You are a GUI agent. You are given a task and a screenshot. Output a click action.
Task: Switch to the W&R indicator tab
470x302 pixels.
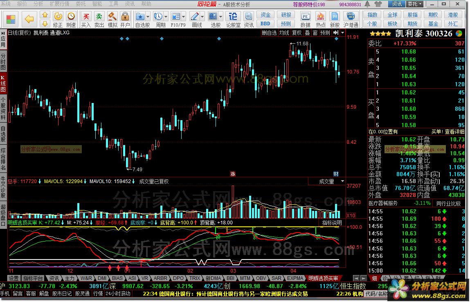pos(86,278)
